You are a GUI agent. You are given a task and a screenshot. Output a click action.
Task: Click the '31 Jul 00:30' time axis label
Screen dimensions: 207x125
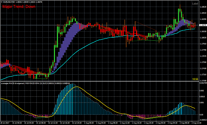click(17, 123)
